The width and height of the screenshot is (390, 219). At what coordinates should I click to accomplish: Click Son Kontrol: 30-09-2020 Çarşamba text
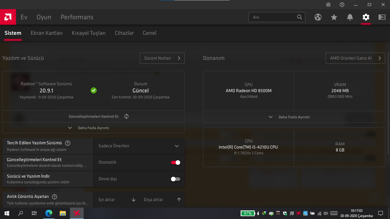point(140,97)
